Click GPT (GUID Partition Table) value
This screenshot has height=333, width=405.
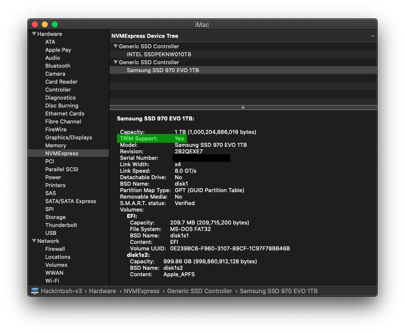(x=209, y=191)
